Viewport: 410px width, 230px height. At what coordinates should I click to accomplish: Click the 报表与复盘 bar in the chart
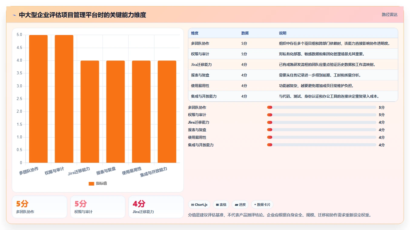(115, 112)
